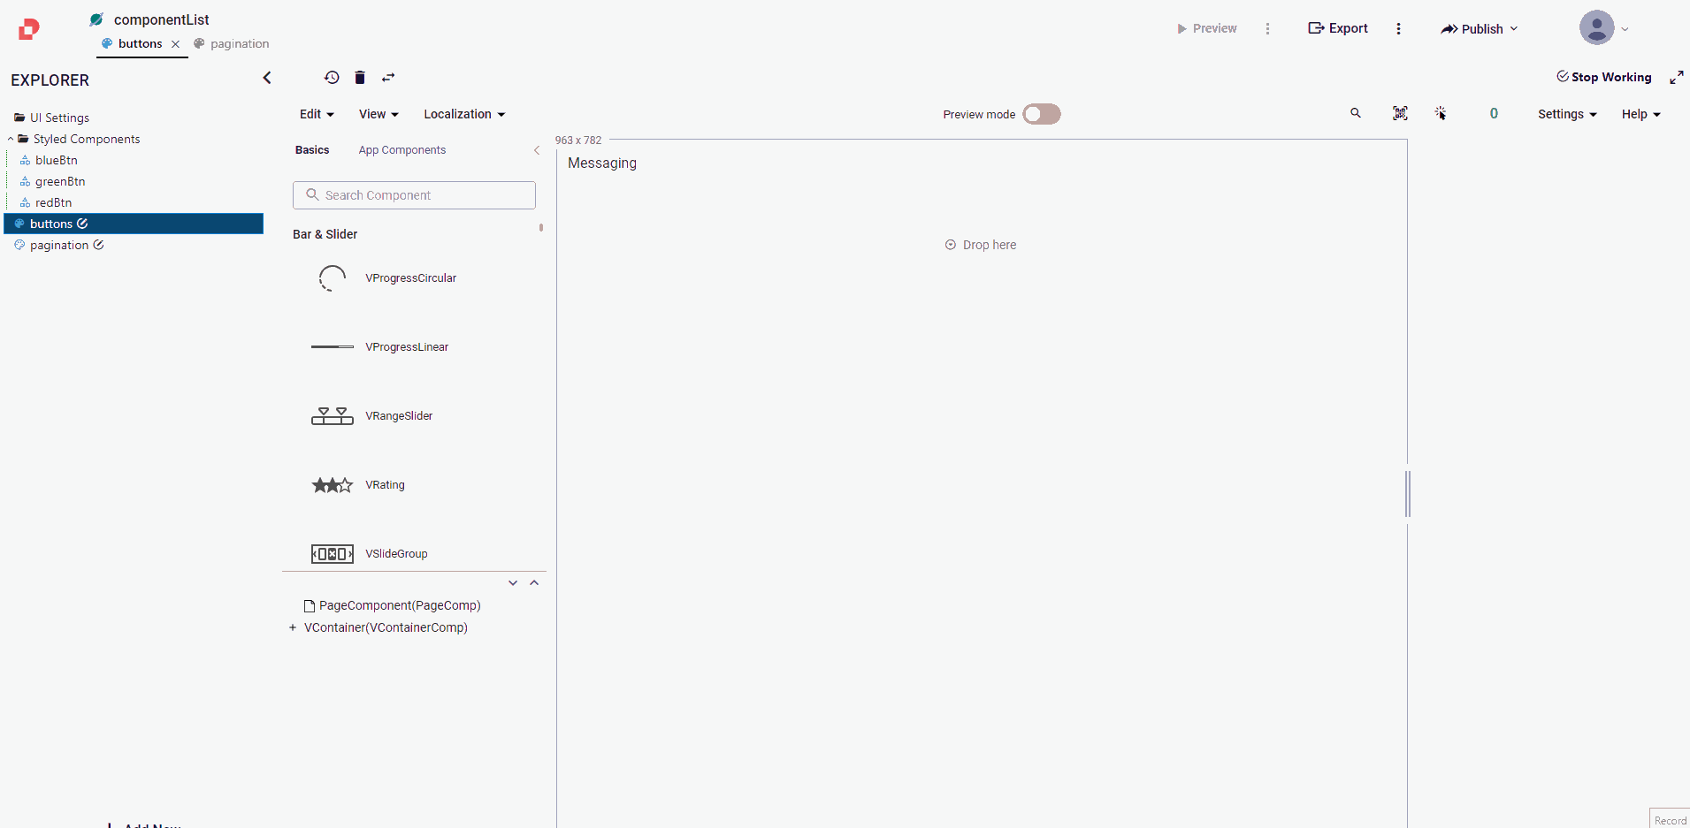Viewport: 1690px width, 828px height.
Task: Collapse the Styled Components folder
Action: coord(11,139)
